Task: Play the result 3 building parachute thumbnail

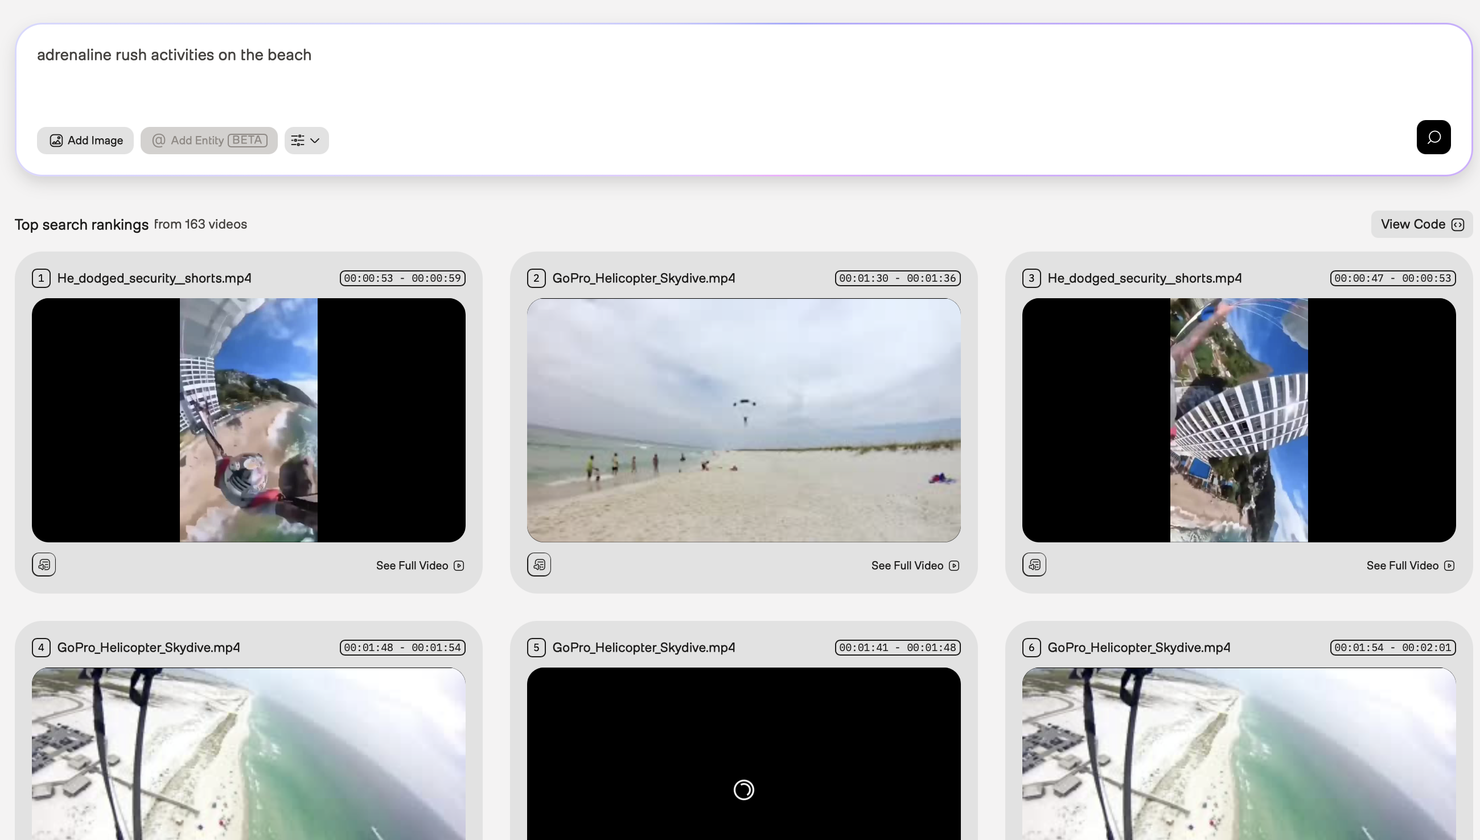Action: (1238, 420)
